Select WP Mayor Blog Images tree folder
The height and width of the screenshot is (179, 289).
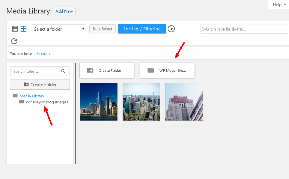click(47, 102)
